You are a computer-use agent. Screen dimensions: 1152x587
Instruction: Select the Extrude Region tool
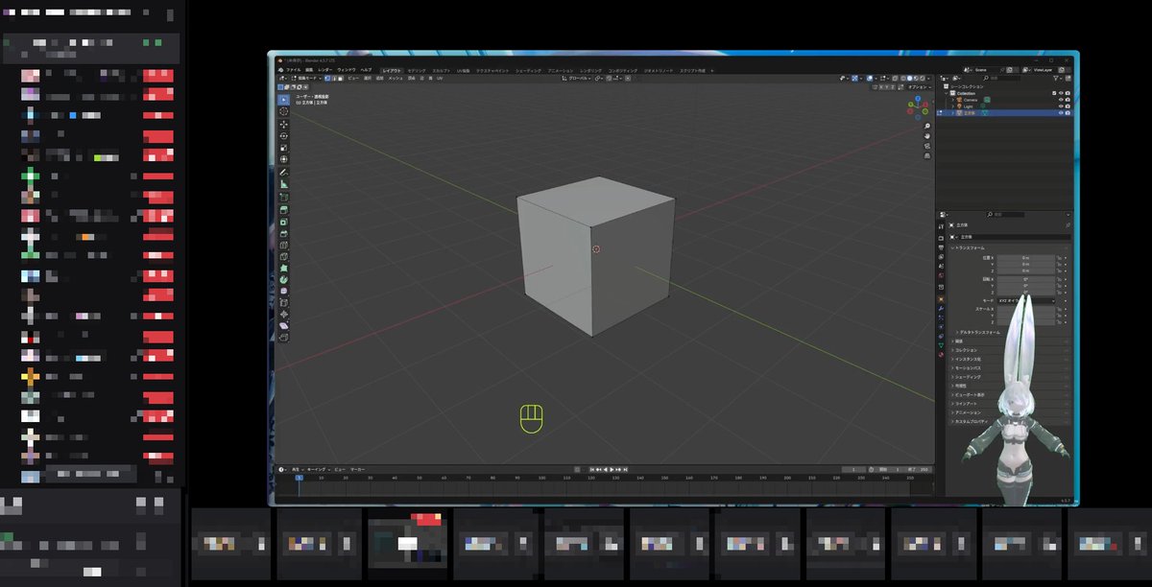tap(283, 209)
